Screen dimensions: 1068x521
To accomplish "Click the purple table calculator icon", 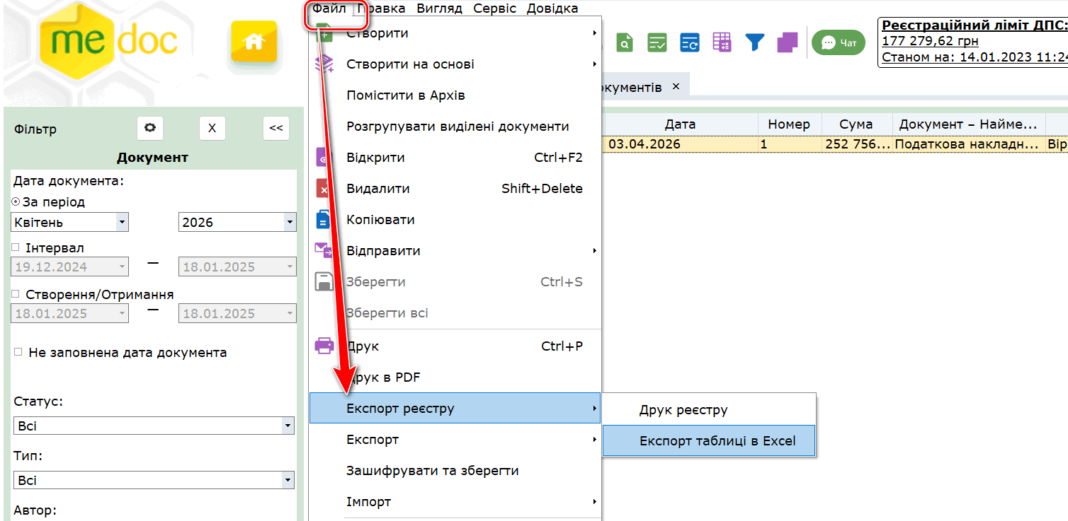I will tap(722, 42).
